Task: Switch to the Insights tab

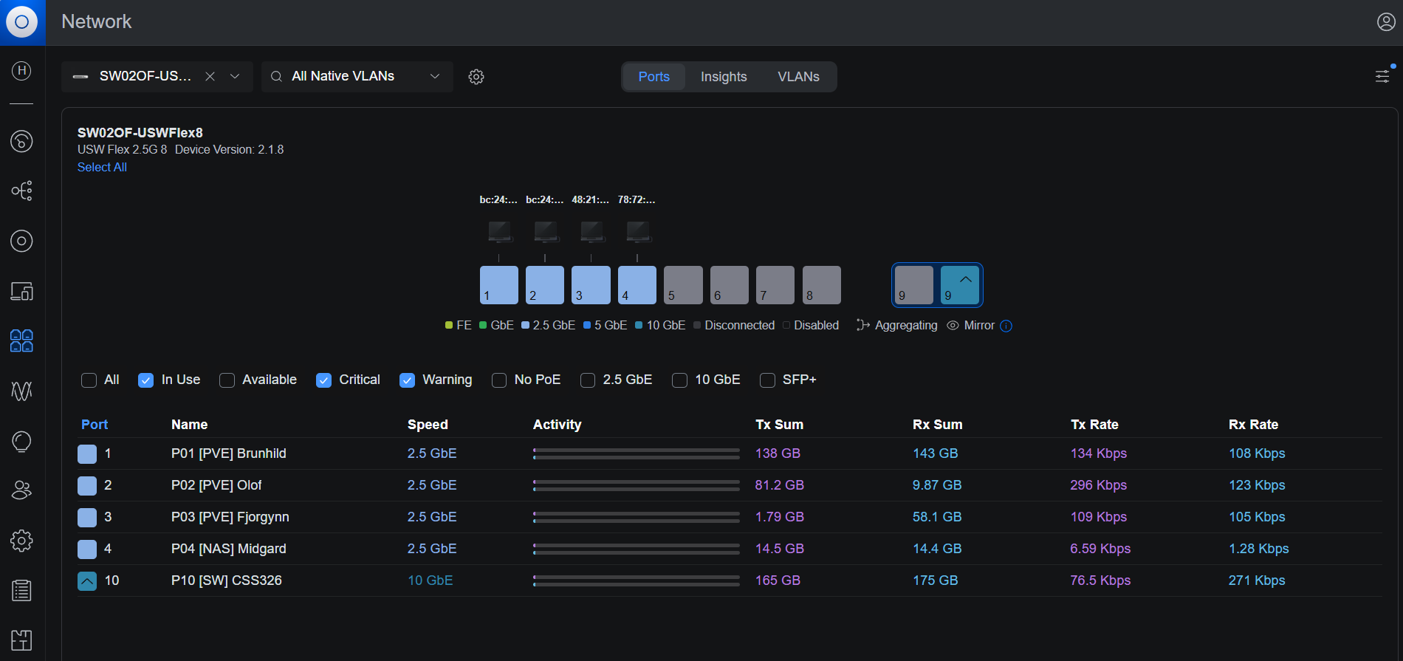Action: pos(724,77)
